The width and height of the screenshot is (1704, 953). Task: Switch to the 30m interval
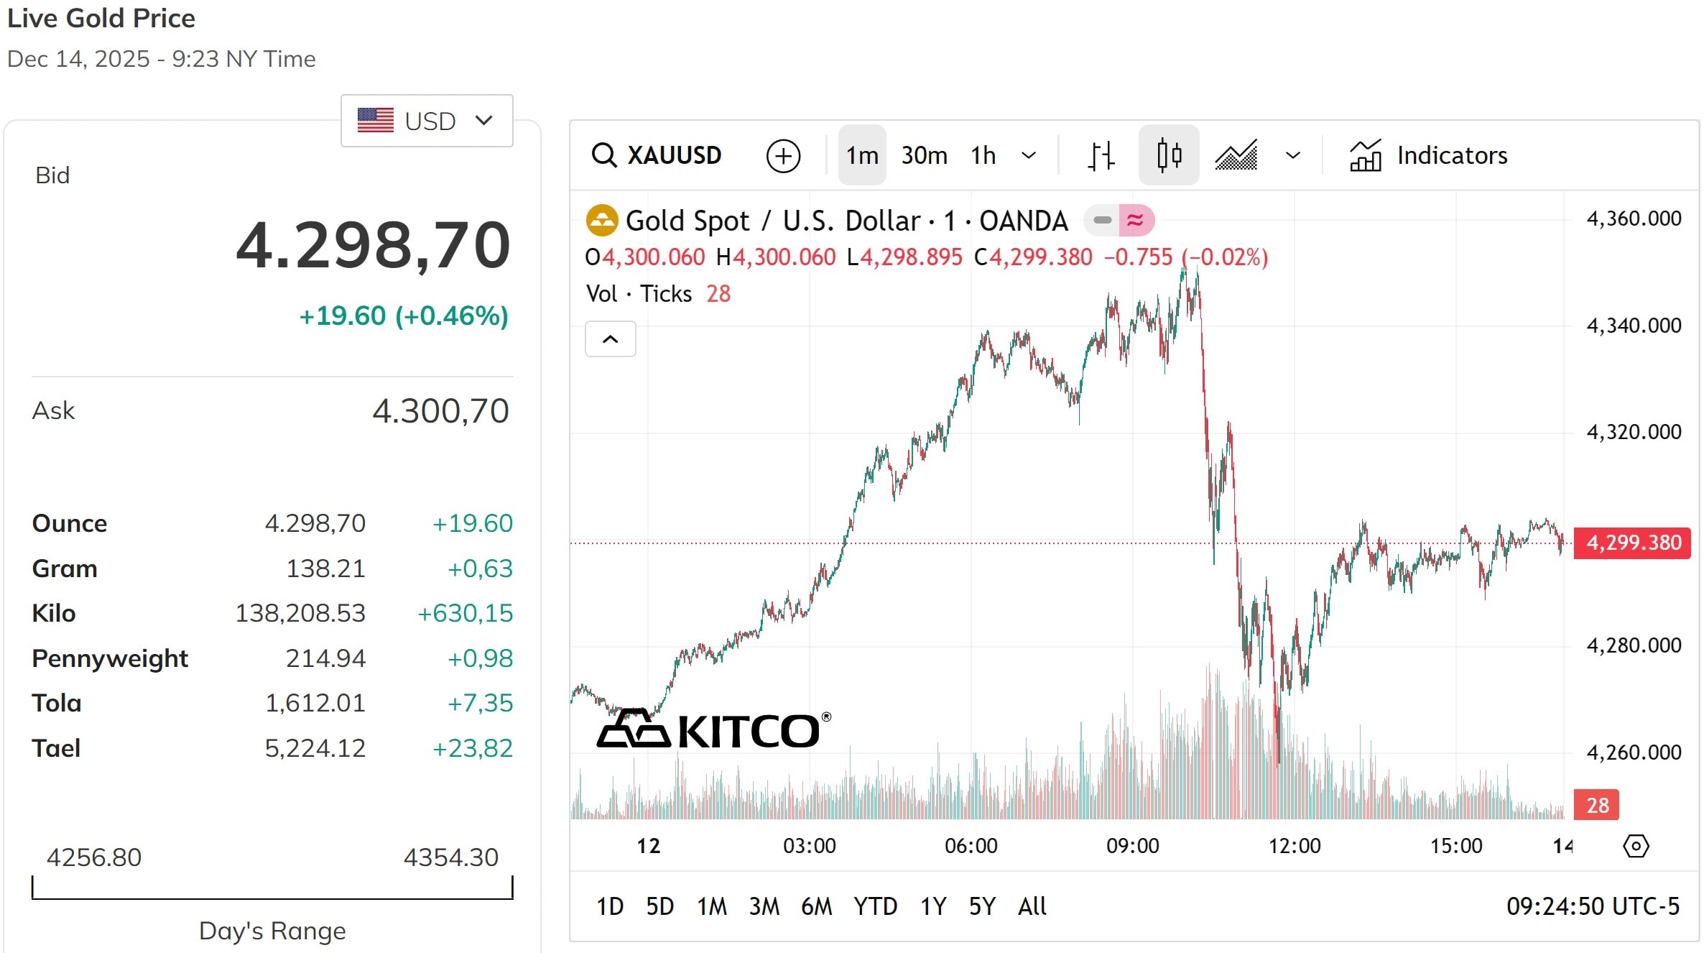(x=924, y=155)
